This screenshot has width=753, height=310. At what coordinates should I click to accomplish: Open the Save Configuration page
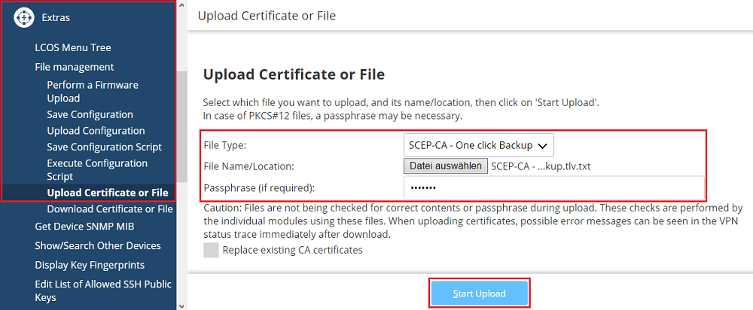point(90,114)
